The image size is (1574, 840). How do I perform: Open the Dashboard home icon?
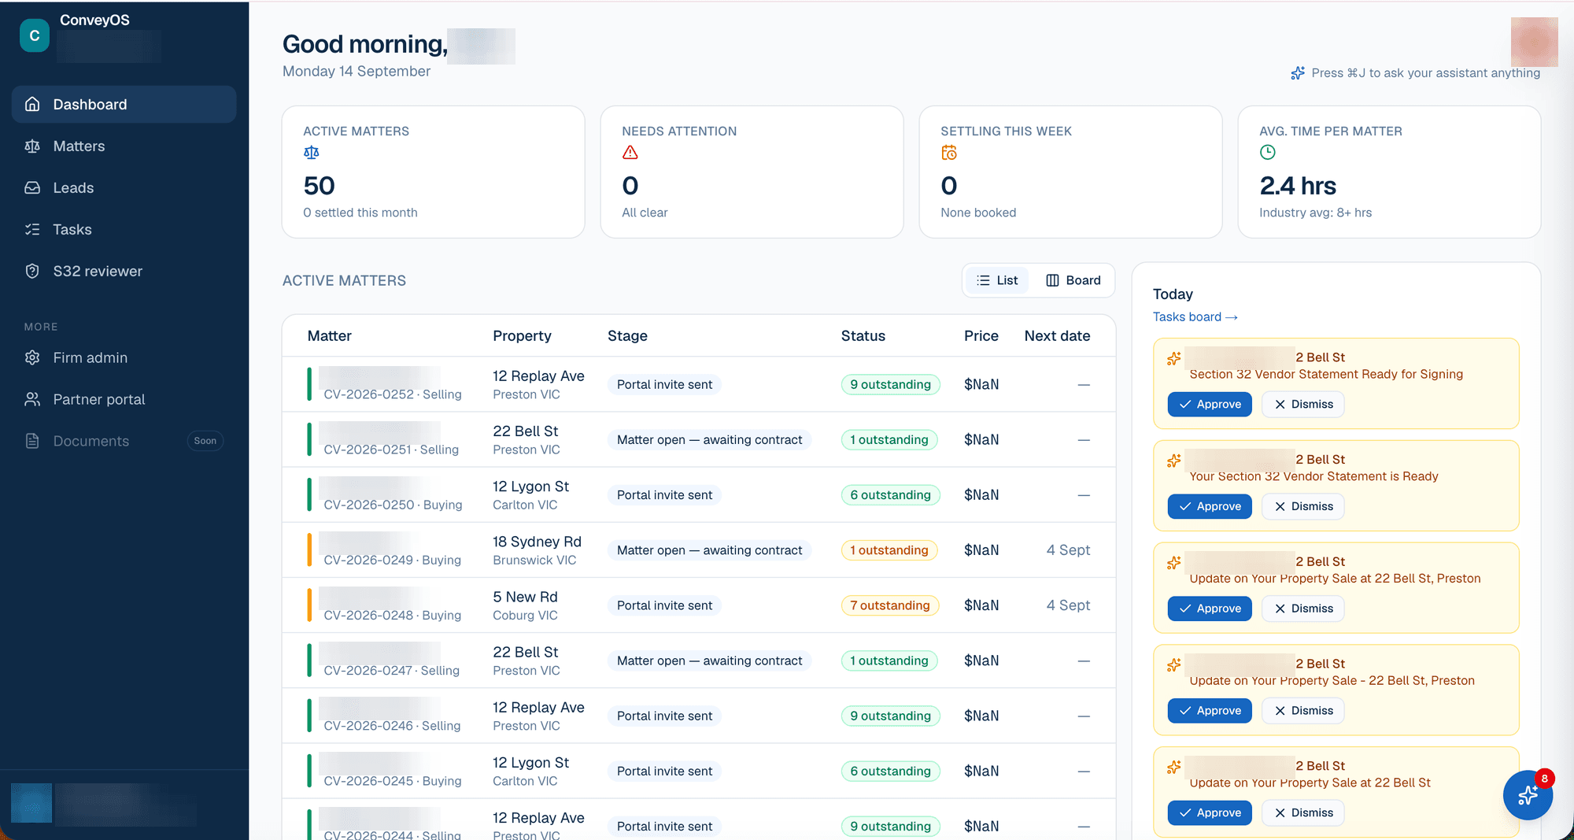pos(32,104)
